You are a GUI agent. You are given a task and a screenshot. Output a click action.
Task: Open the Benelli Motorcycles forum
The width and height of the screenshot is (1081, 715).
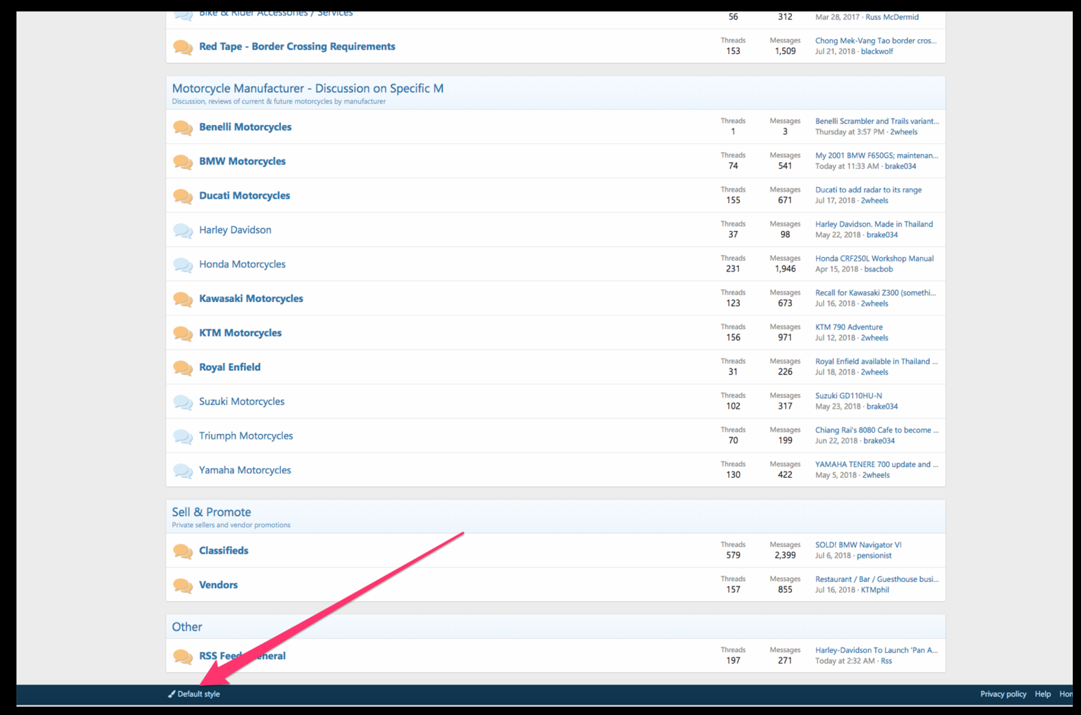[245, 127]
